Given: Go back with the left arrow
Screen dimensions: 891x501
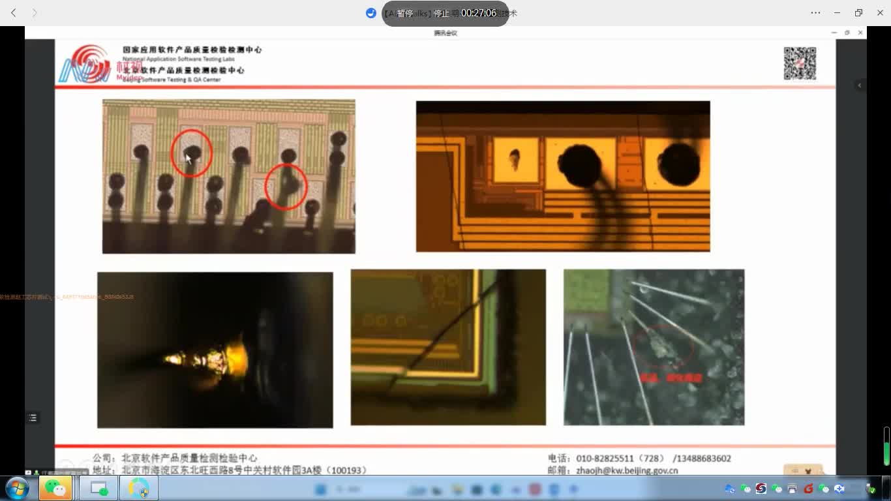Looking at the screenshot, I should (x=14, y=13).
